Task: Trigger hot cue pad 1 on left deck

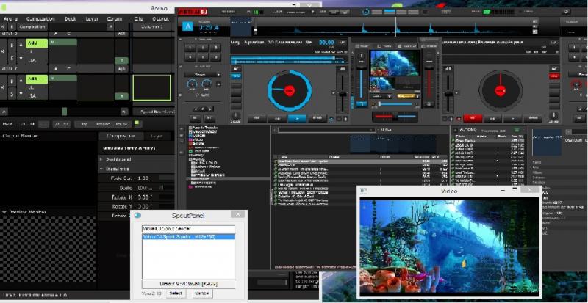Action: point(190,48)
